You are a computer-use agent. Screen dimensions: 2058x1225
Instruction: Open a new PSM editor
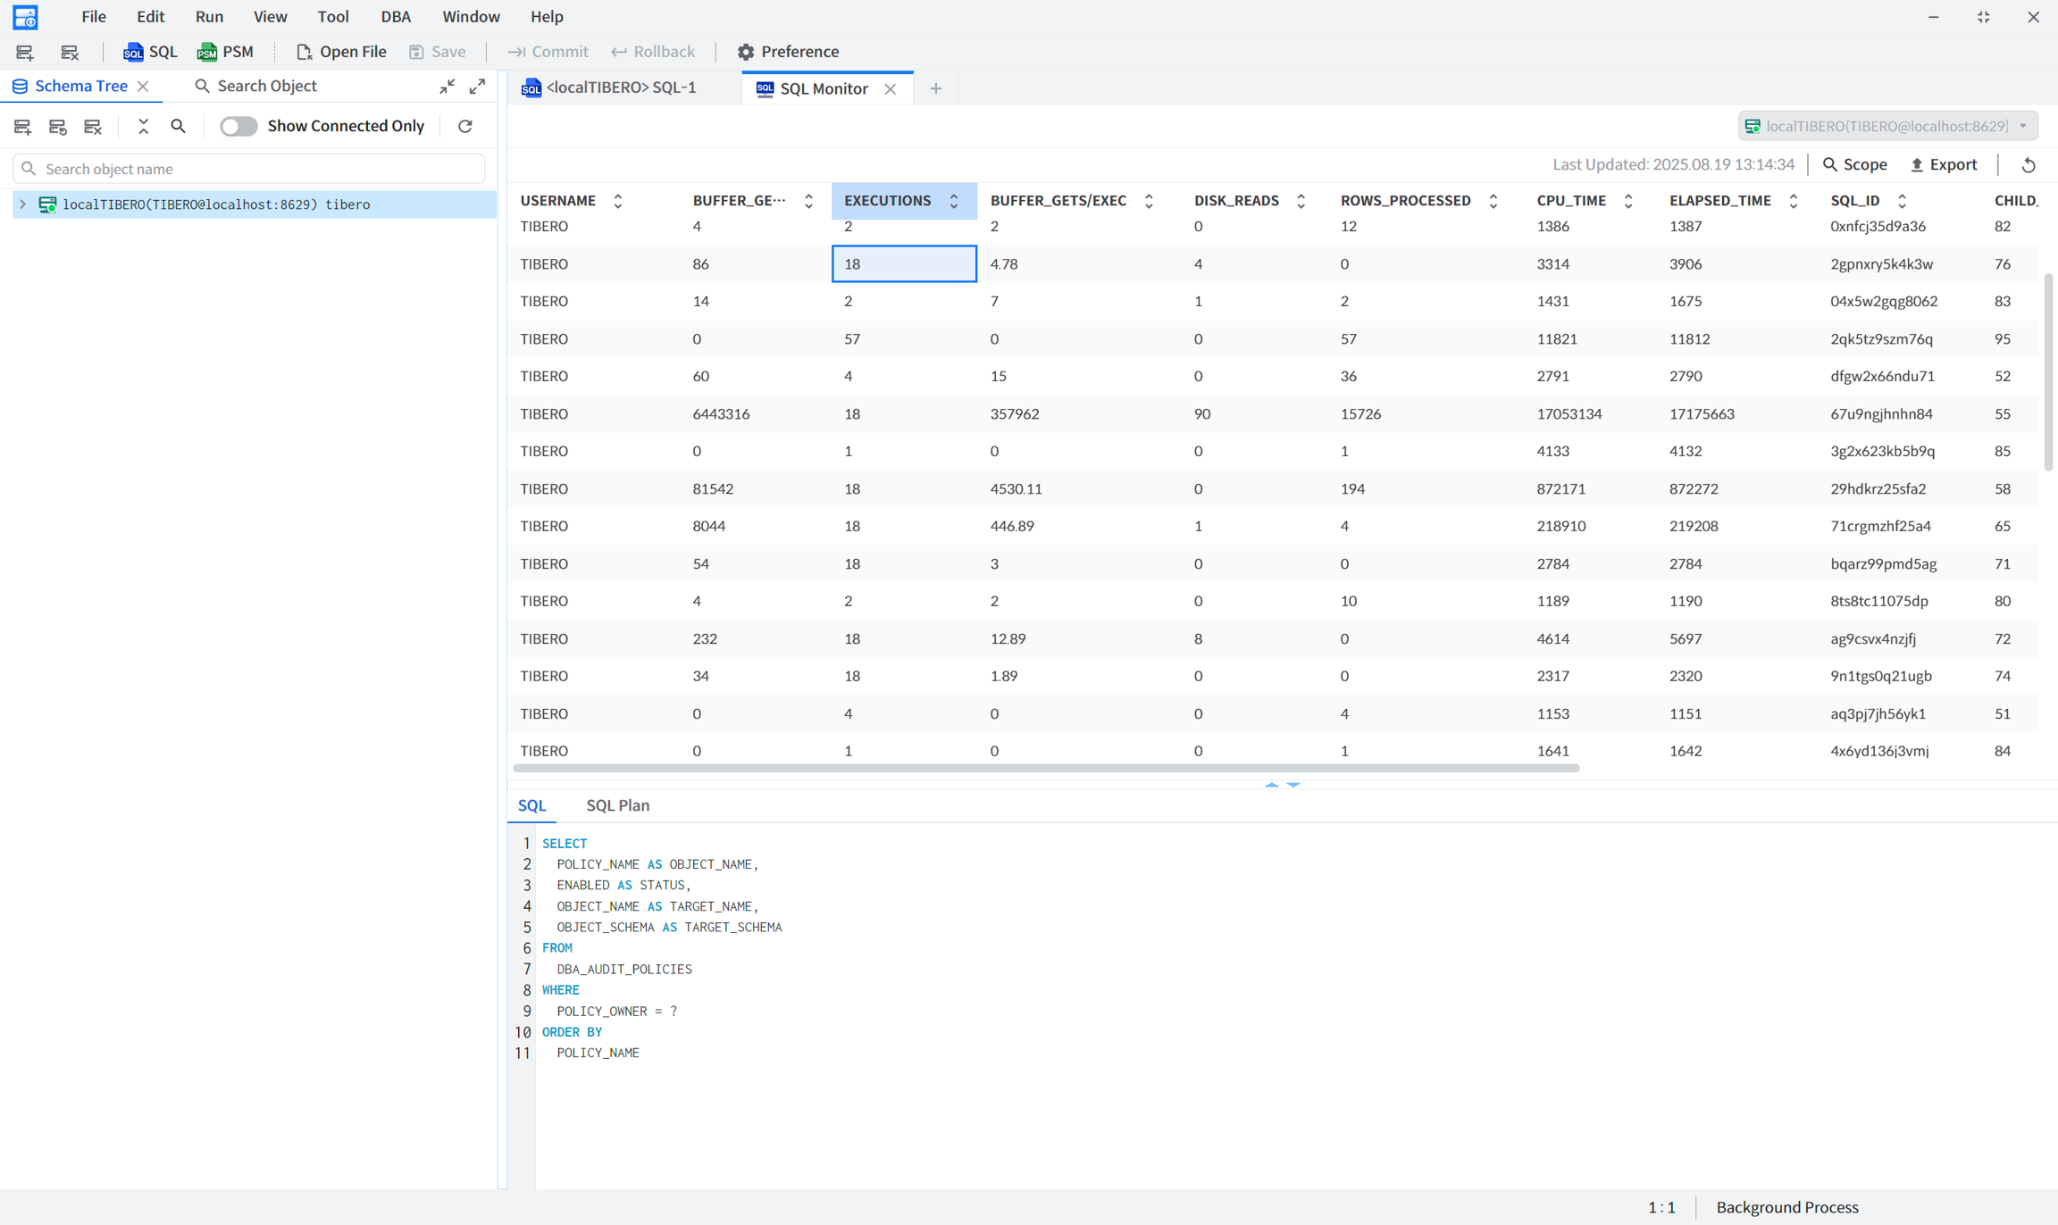pos(225,52)
